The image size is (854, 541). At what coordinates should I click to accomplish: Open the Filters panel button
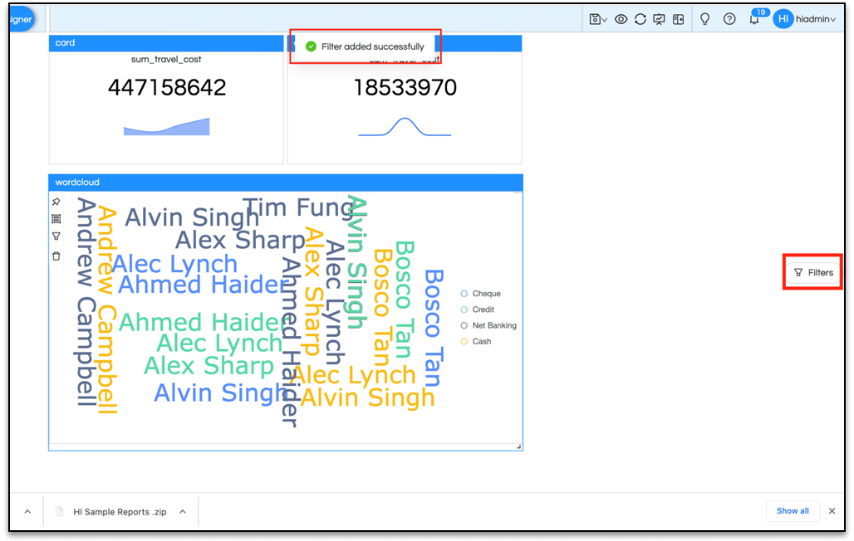point(813,273)
